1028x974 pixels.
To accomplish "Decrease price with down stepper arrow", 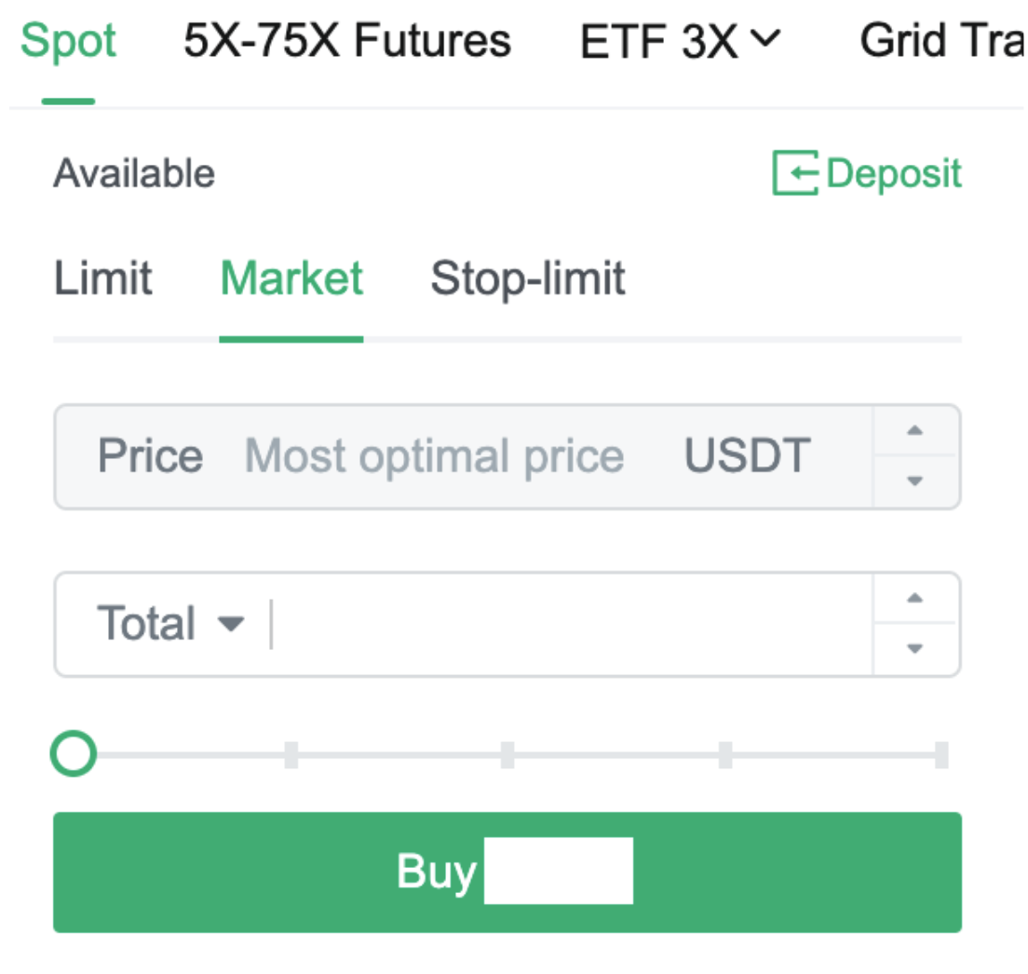I will coord(915,481).
